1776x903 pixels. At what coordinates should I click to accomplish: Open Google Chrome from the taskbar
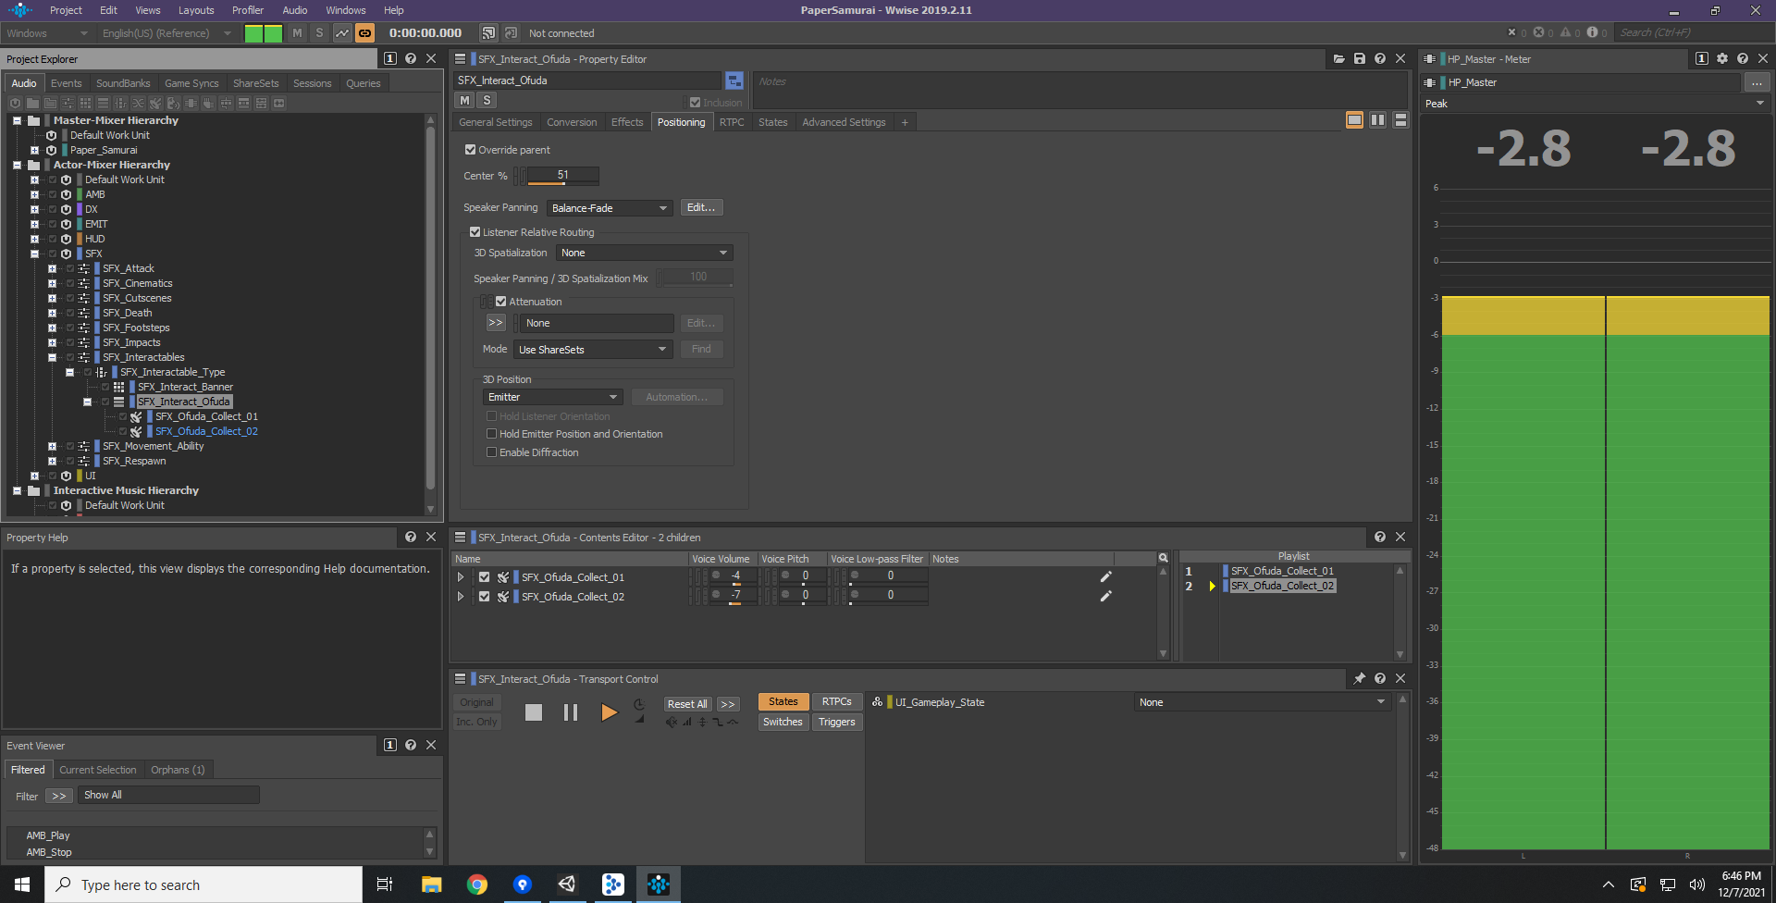tap(477, 884)
